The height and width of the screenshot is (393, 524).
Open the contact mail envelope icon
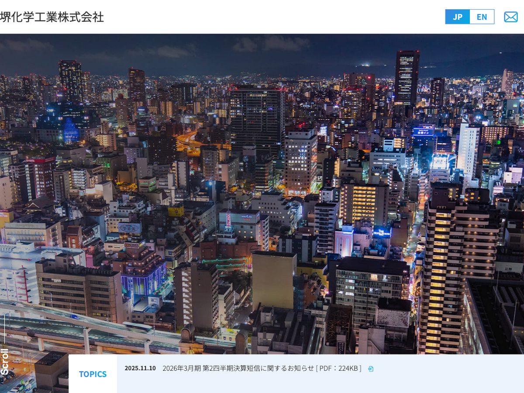tap(510, 17)
